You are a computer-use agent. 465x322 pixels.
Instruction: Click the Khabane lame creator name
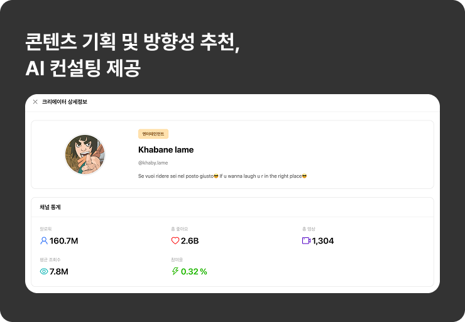[166, 150]
